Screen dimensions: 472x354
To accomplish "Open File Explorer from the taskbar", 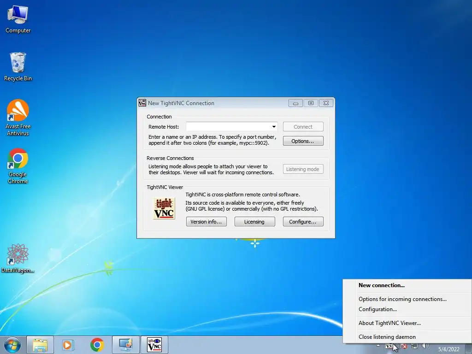I will click(x=40, y=345).
